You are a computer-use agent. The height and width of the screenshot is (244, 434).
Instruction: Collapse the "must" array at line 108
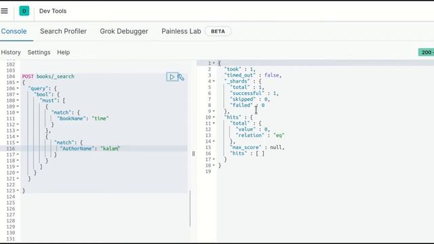tap(18, 100)
